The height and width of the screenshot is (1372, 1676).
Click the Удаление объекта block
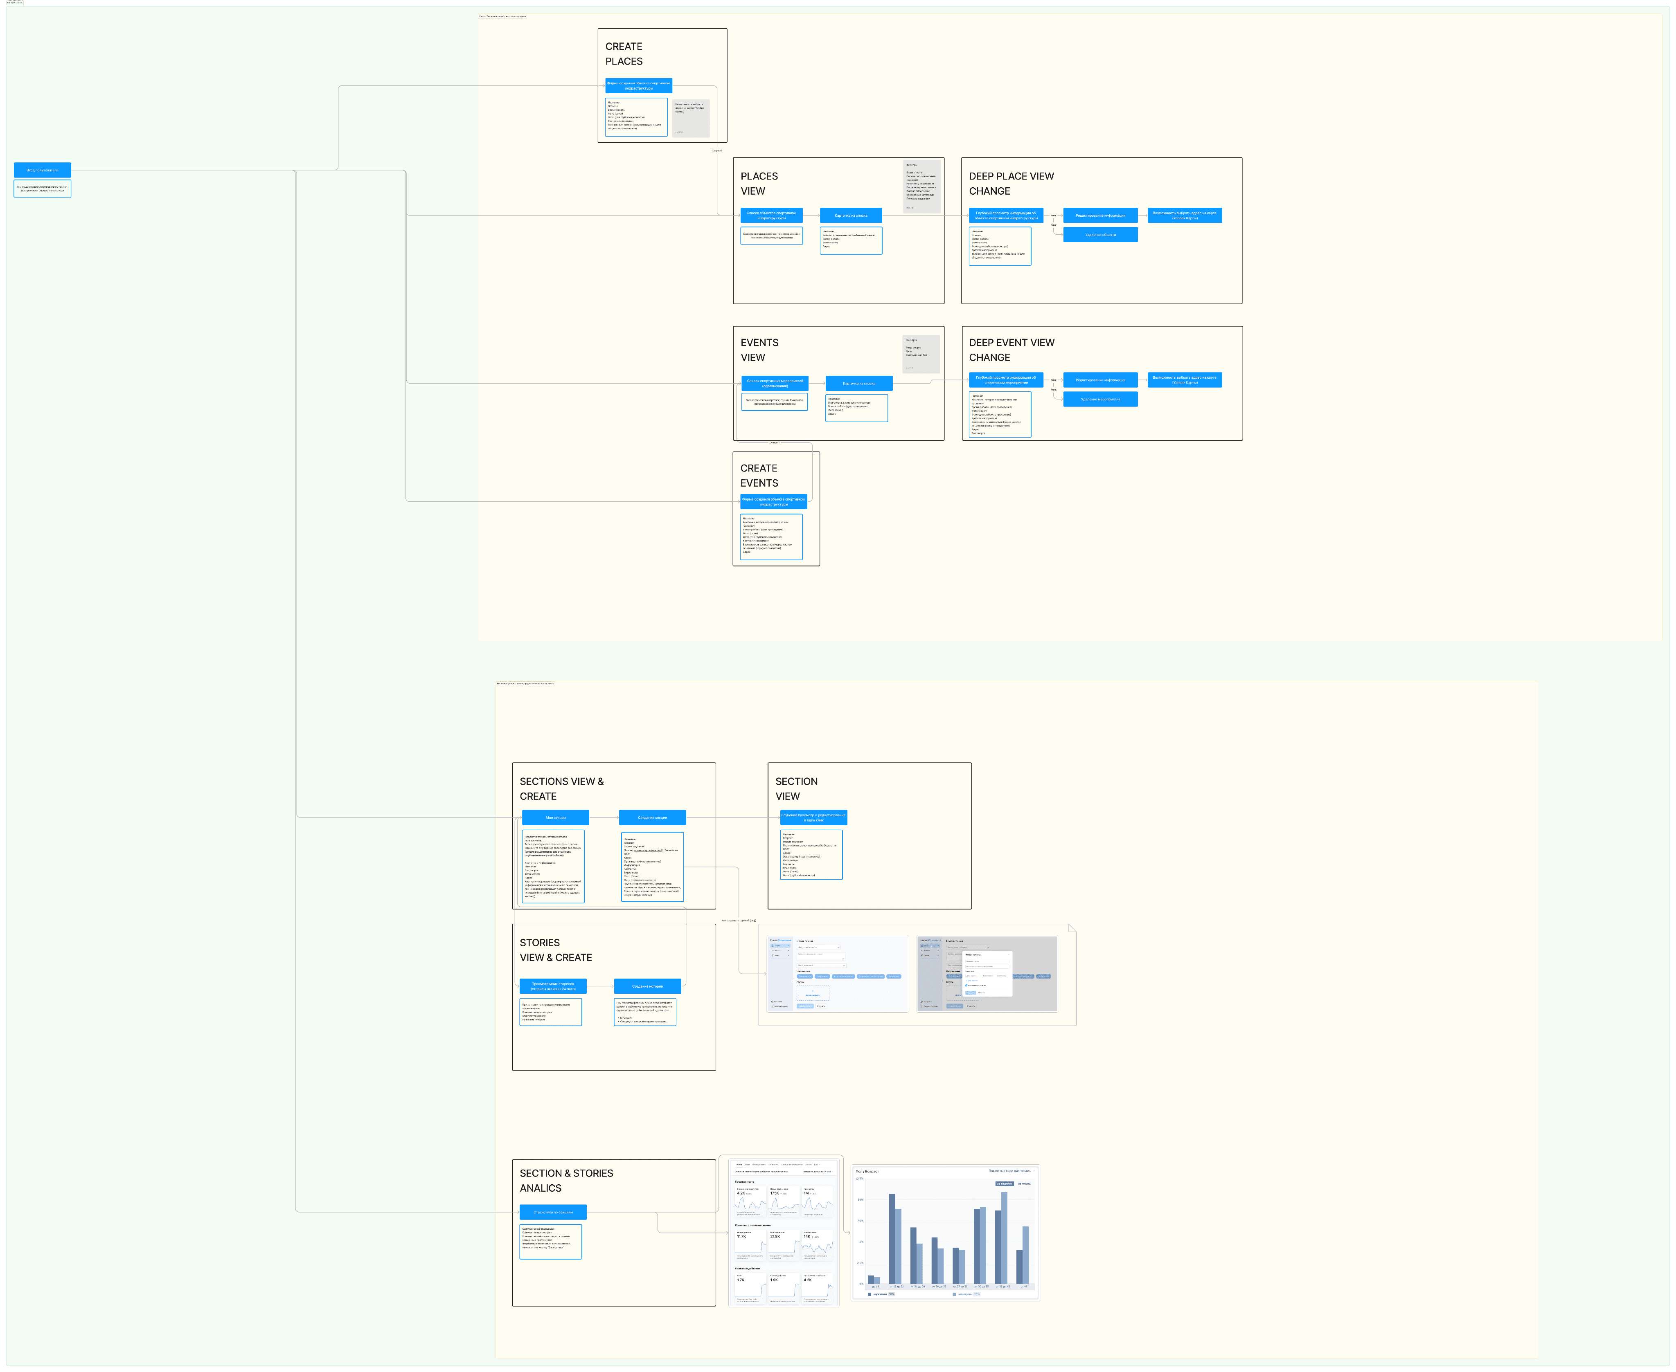point(1100,235)
